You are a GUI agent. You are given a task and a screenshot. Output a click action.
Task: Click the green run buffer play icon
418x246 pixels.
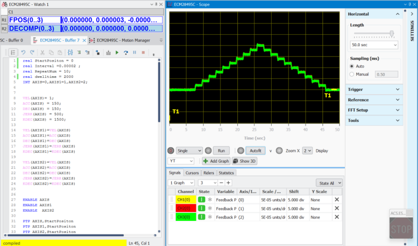[x=117, y=52]
